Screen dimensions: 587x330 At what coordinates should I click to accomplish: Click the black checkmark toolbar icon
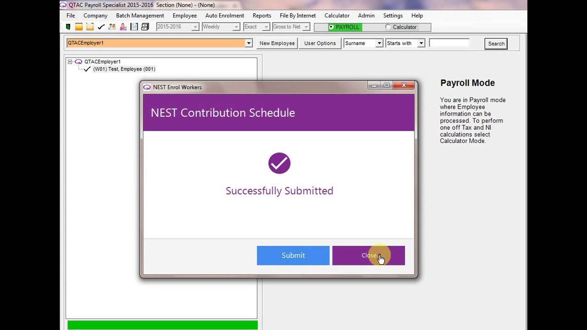pyautogui.click(x=101, y=27)
